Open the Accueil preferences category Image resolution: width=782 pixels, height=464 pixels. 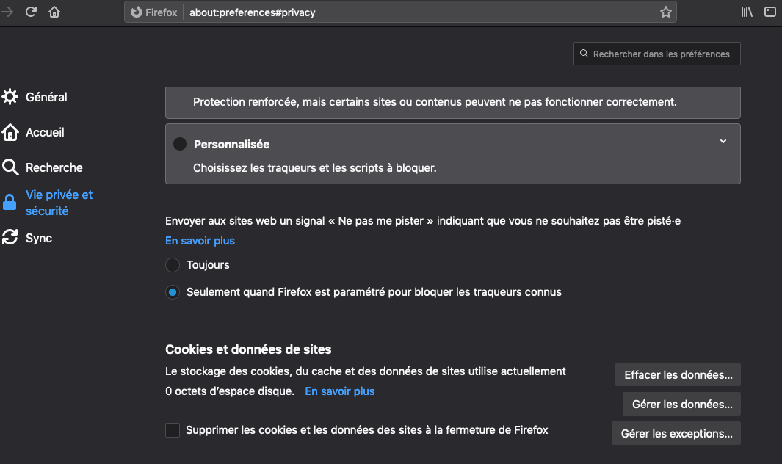[45, 132]
